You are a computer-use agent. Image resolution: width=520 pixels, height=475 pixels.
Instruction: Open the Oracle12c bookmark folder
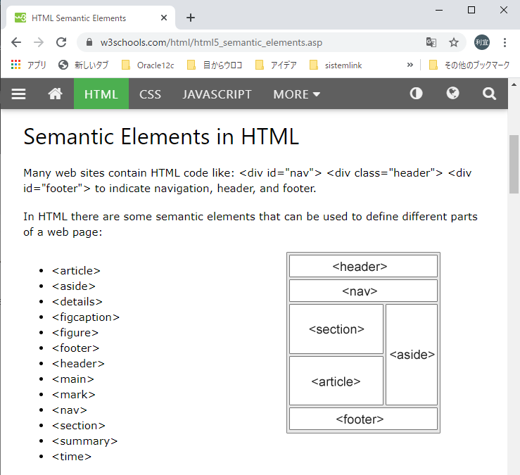(148, 65)
